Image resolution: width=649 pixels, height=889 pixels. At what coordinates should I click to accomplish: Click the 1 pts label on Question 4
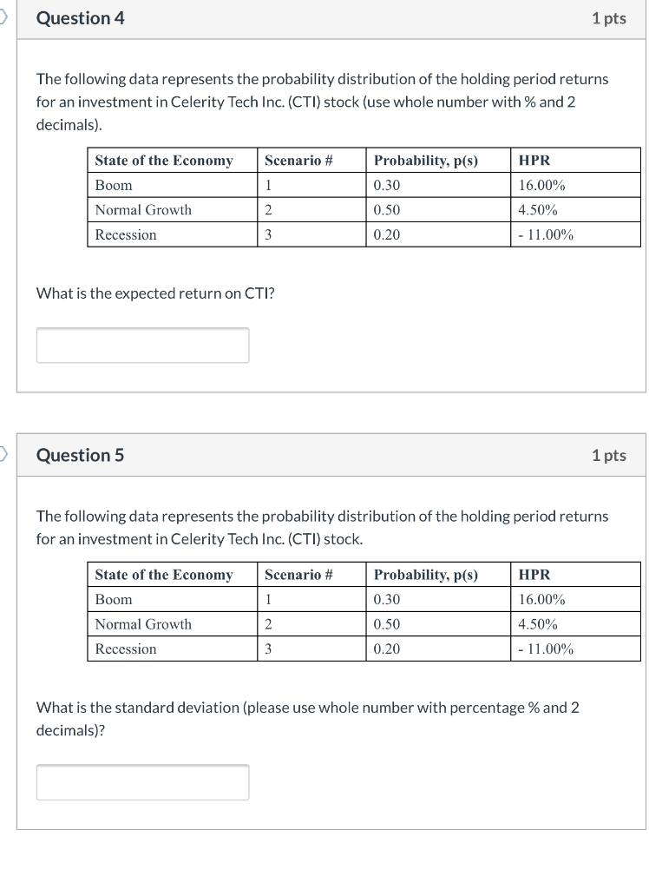tap(610, 17)
